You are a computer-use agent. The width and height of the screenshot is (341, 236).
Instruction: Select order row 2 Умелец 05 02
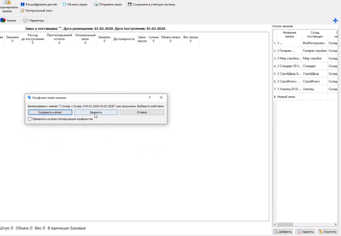(x=306, y=89)
